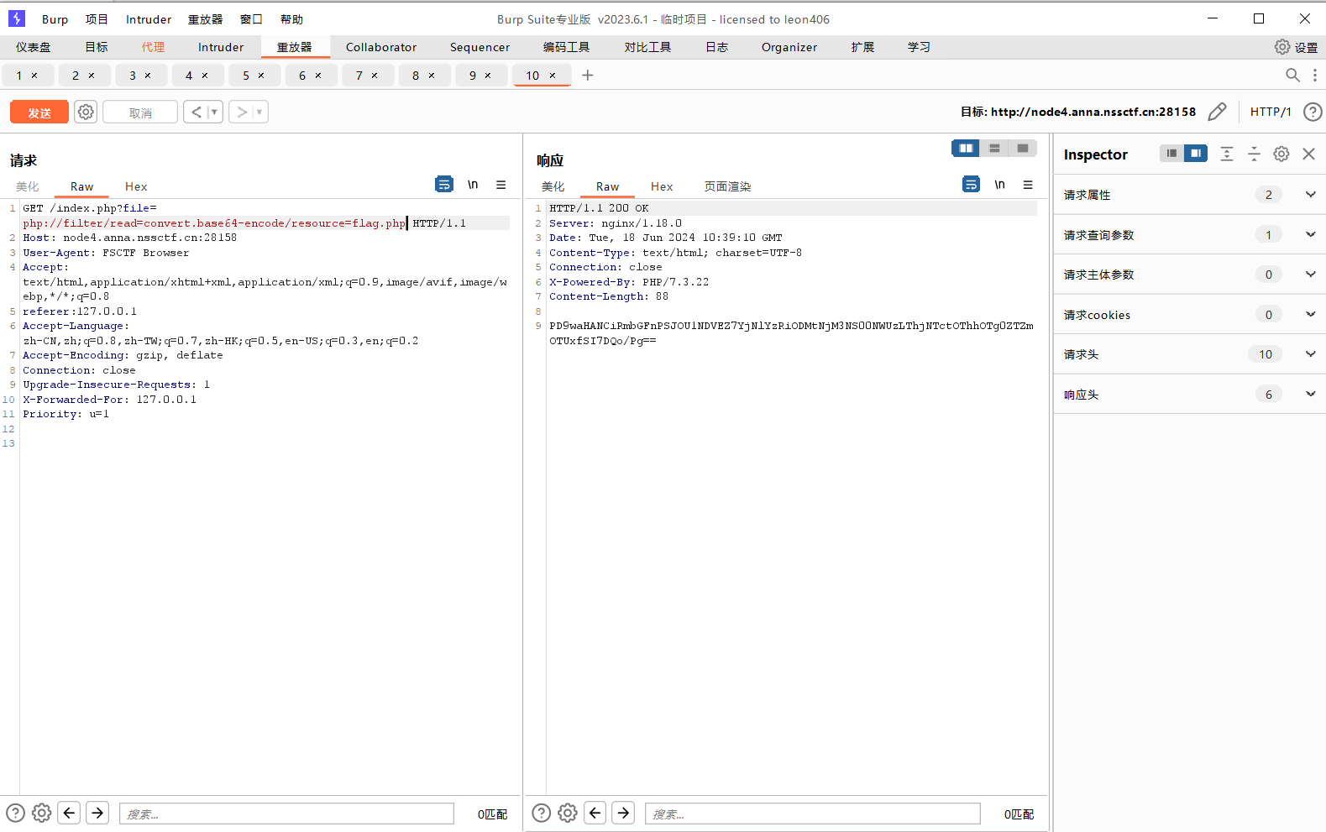Go to previous match in response search
Image resolution: width=1326 pixels, height=832 pixels.
click(595, 813)
